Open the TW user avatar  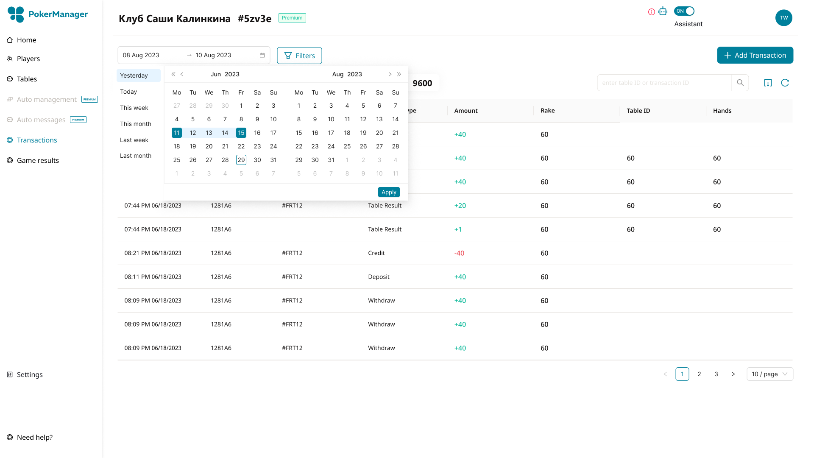coord(783,18)
